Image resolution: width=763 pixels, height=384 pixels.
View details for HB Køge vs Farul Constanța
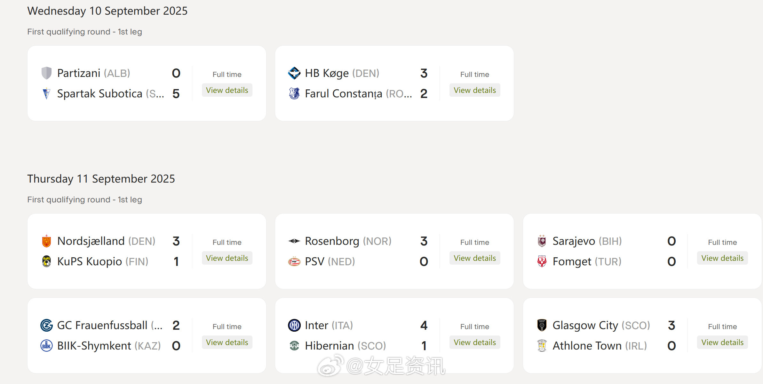pyautogui.click(x=474, y=90)
